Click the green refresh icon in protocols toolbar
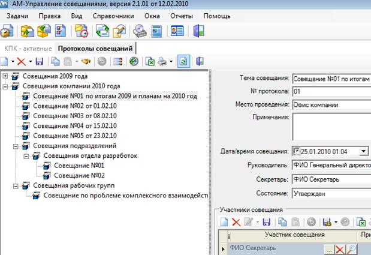This screenshot has width=371, height=255. (x=182, y=61)
